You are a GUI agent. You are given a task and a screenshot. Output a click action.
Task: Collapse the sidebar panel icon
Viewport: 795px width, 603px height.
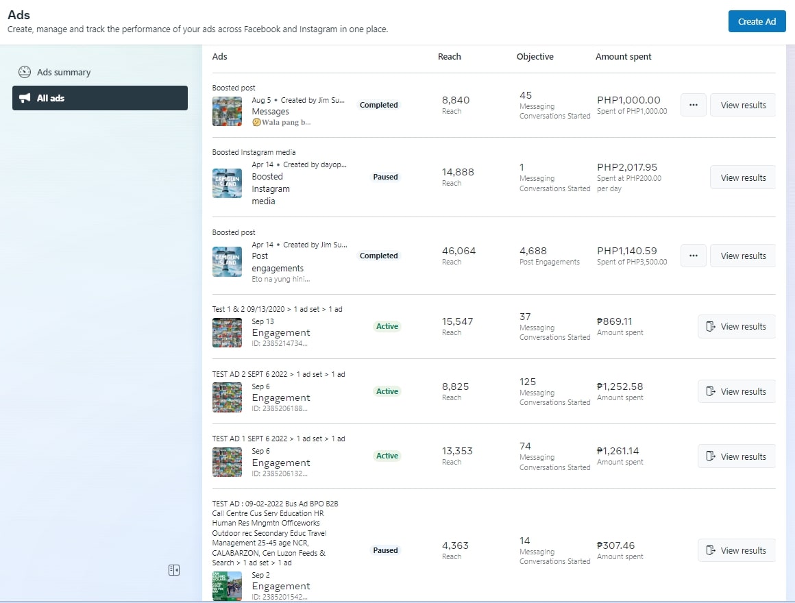tap(174, 570)
